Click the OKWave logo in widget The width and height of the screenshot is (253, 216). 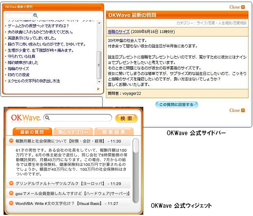tap(26, 118)
